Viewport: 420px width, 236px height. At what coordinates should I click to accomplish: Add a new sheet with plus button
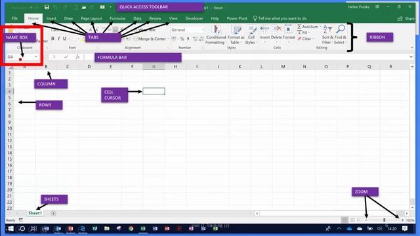[x=53, y=214]
